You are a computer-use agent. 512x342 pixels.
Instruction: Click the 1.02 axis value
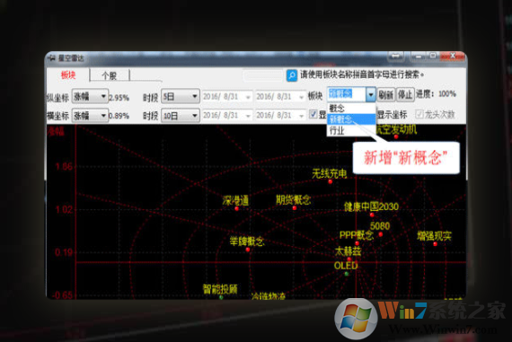(x=64, y=209)
